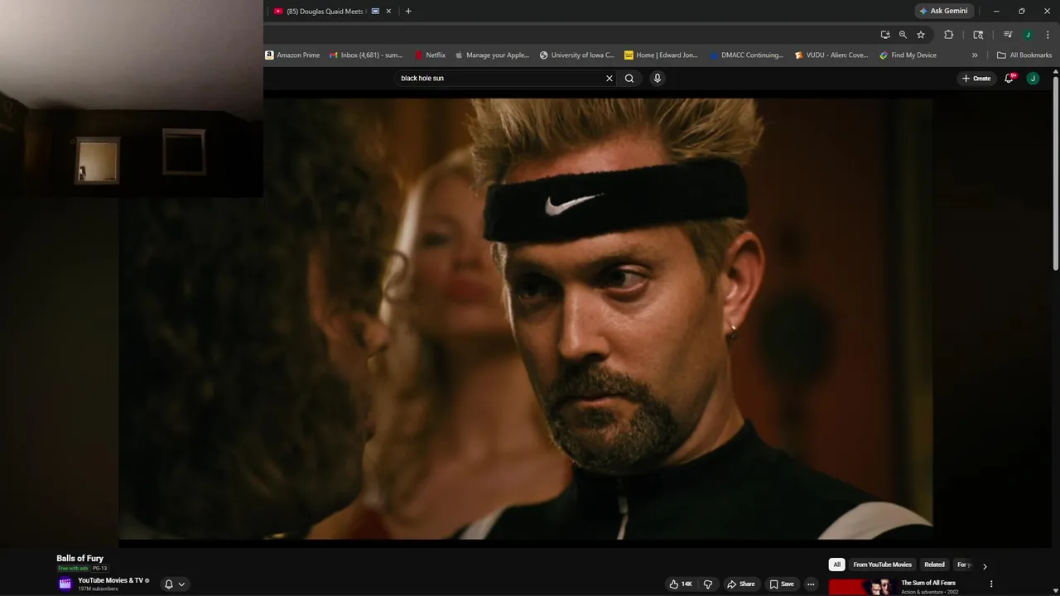1060x596 pixels.
Task: Expand hidden bookmarks chevron
Action: (x=975, y=55)
